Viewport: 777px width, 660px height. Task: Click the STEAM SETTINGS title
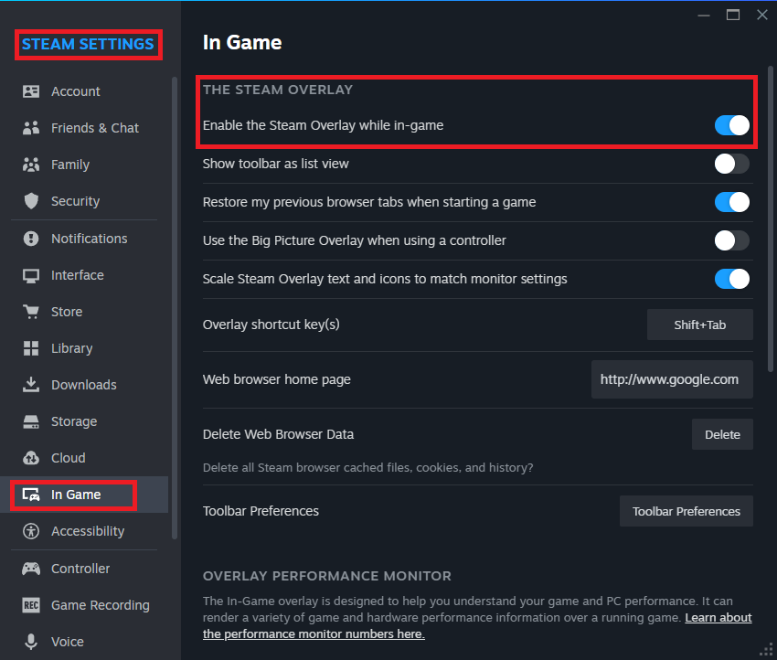[88, 44]
